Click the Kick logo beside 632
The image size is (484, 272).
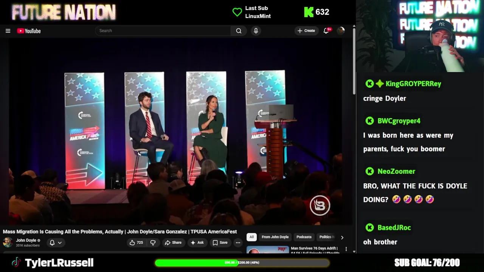[309, 12]
